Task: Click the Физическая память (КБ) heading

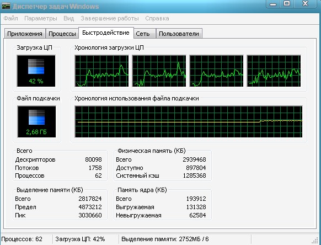Action: click(152, 151)
